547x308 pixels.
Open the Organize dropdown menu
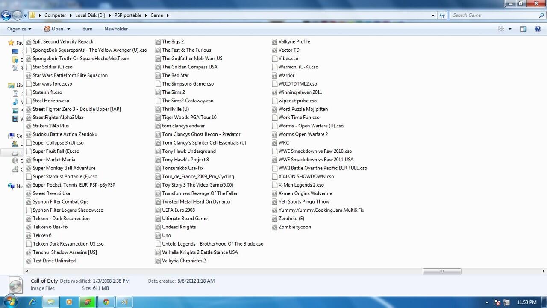point(19,29)
